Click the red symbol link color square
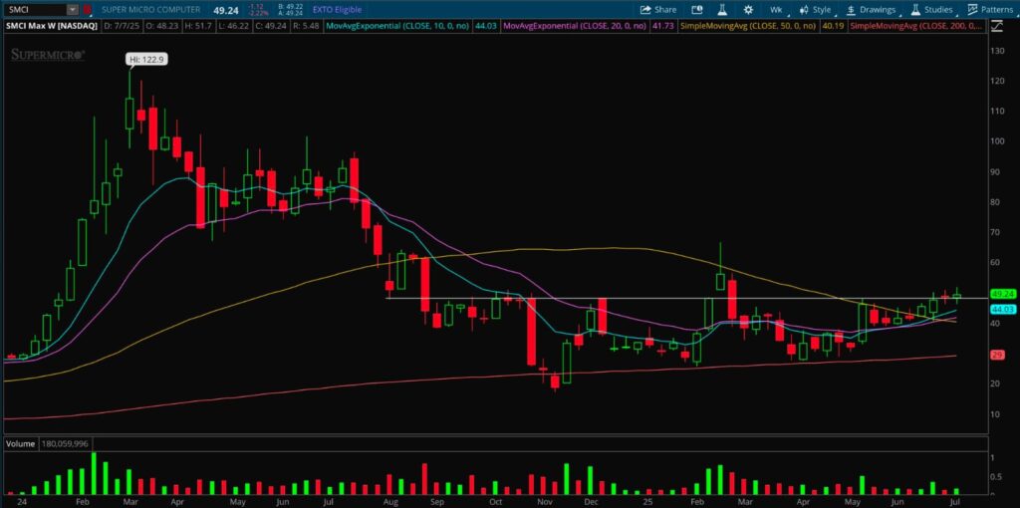 pyautogui.click(x=88, y=10)
